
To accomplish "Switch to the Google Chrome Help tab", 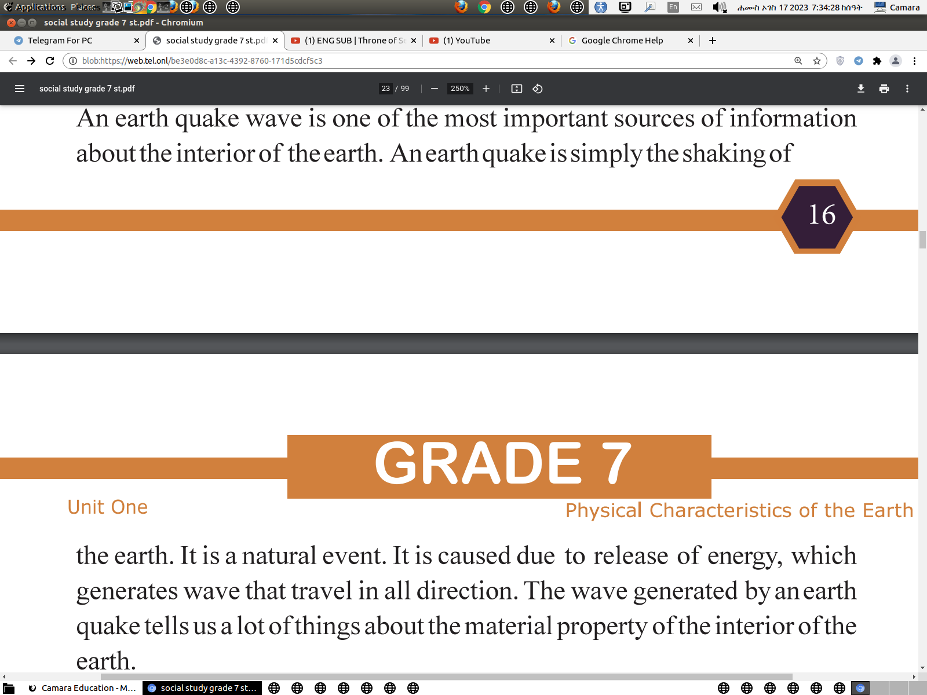I will pyautogui.click(x=623, y=41).
